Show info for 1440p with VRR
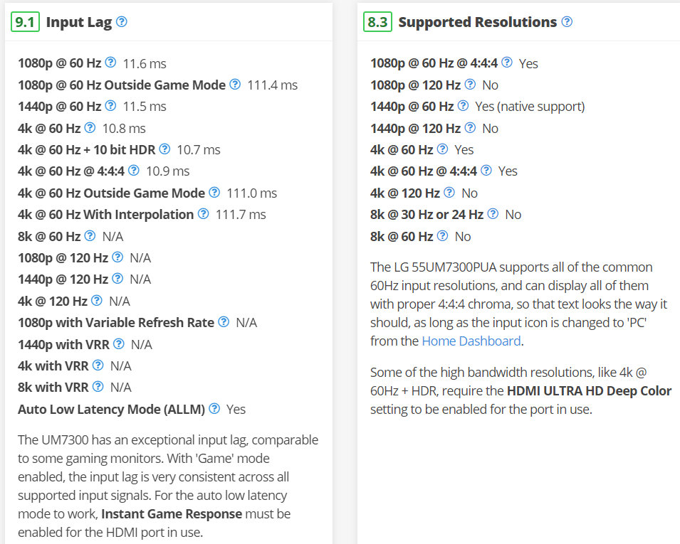 pyautogui.click(x=119, y=344)
